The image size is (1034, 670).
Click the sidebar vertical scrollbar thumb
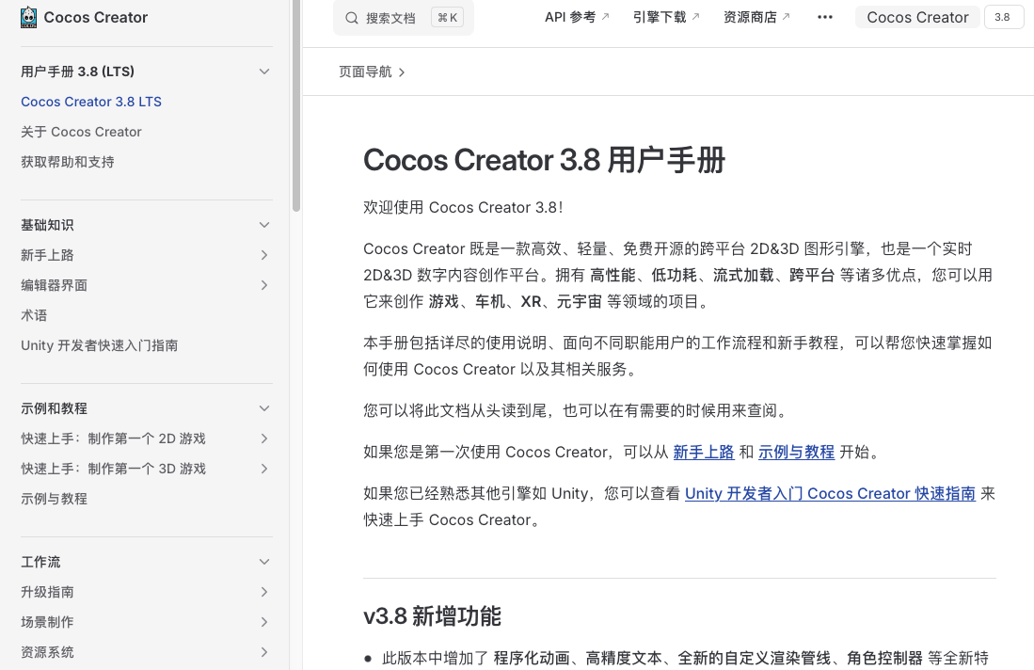tap(296, 105)
